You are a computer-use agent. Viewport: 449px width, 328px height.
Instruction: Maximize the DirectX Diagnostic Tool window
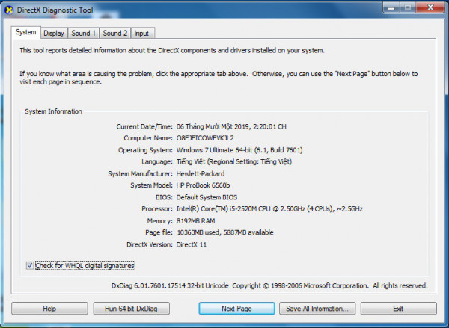point(408,7)
